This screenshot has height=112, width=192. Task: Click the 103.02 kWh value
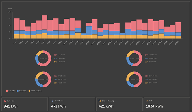pyautogui.click(x=153, y=58)
